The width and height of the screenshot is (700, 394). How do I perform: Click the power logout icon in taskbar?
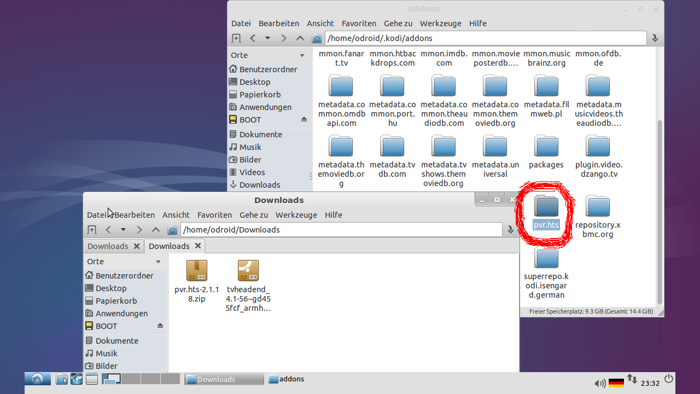[669, 379]
